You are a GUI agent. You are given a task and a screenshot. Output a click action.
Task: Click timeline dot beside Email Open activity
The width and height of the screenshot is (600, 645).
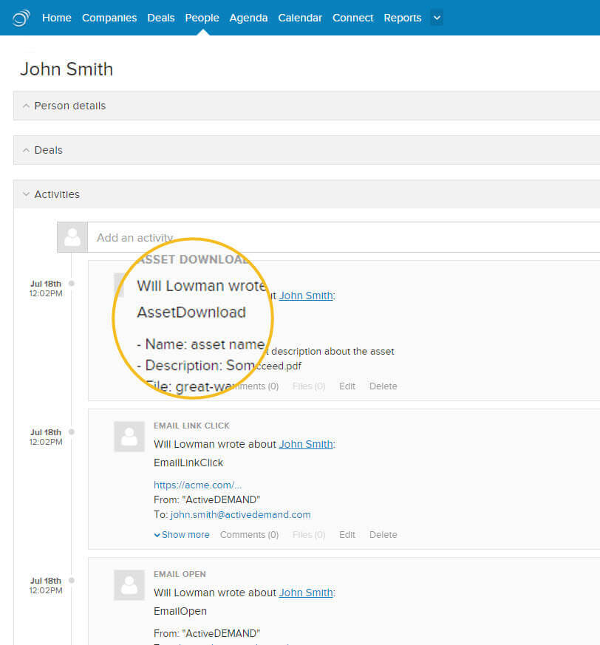(x=72, y=581)
